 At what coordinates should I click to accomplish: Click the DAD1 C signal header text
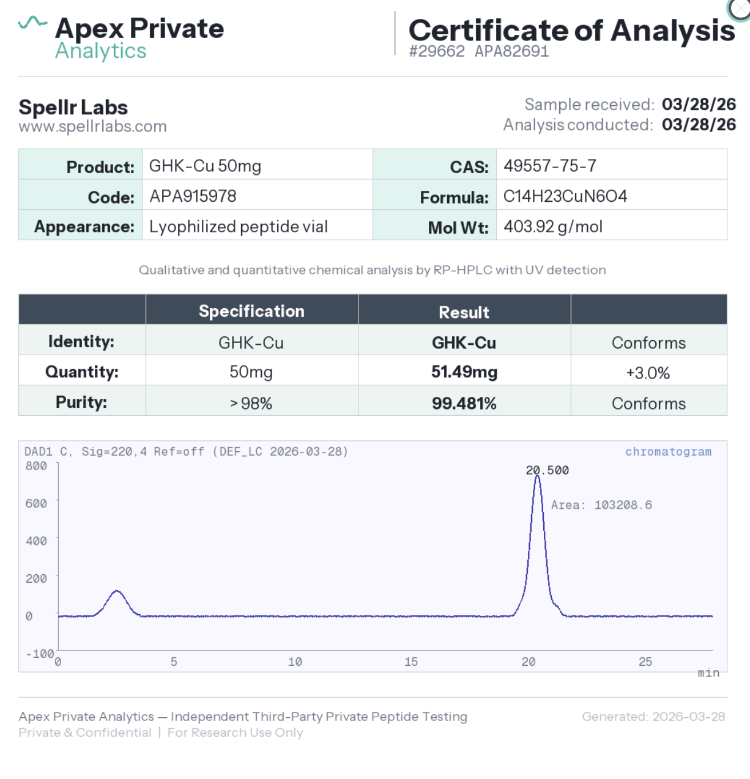pos(185,452)
